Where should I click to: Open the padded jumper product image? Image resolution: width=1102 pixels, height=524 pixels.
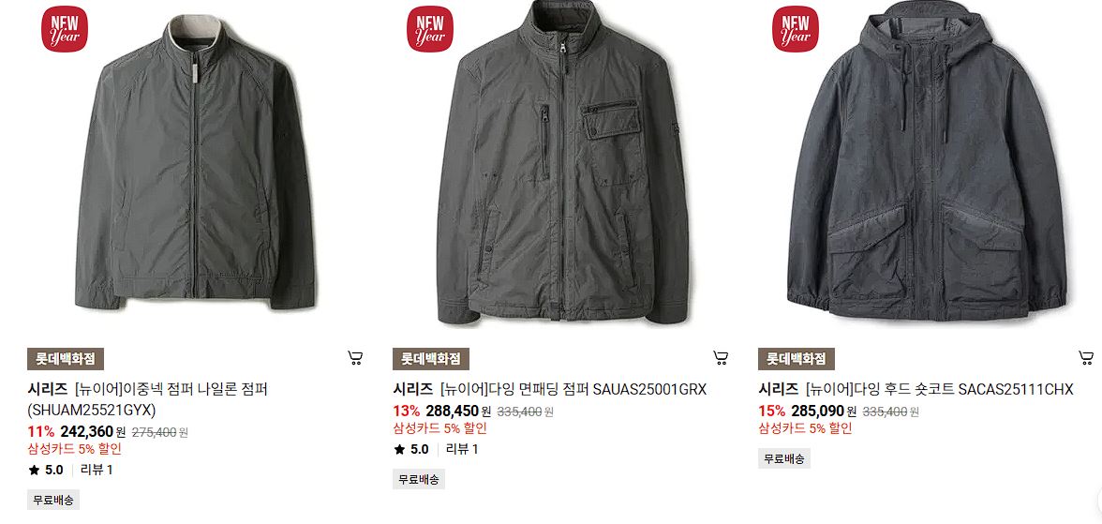pos(562,163)
